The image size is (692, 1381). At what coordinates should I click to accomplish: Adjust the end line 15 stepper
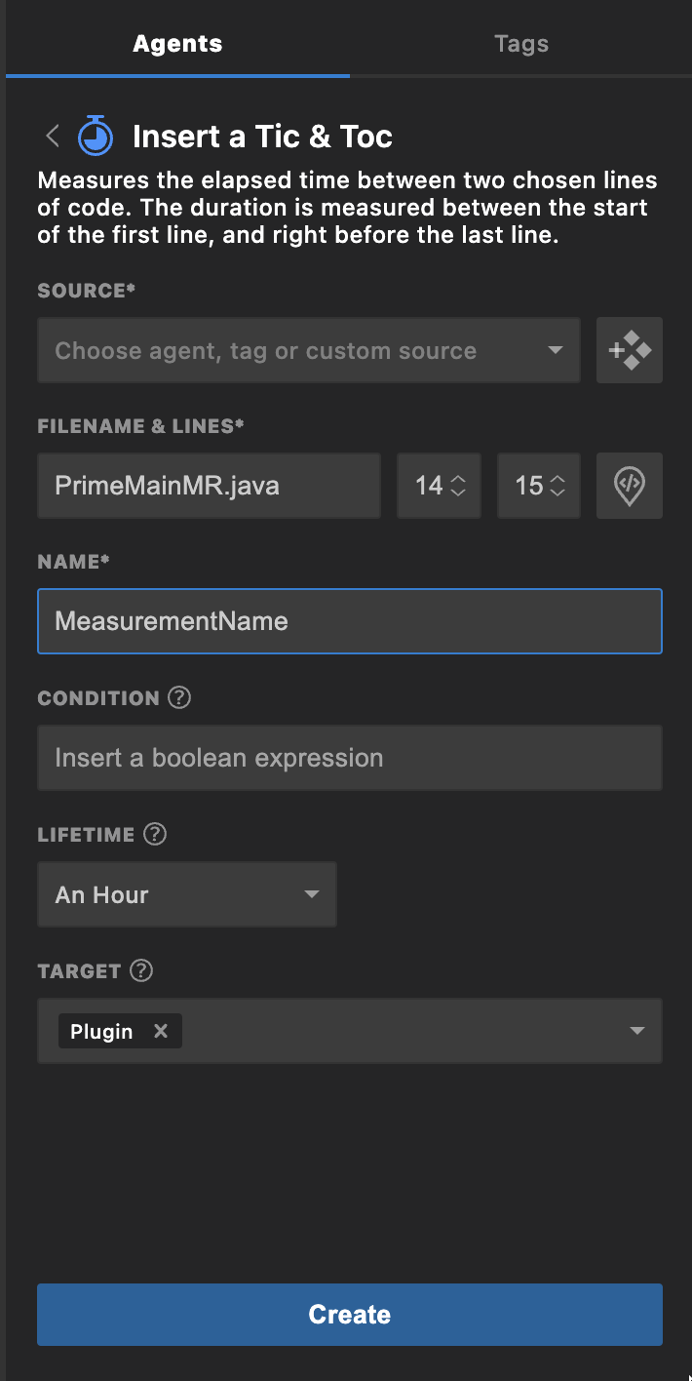point(557,486)
